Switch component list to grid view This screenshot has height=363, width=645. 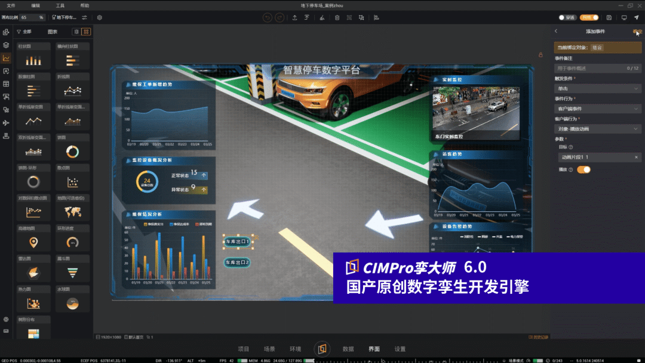[x=86, y=32]
